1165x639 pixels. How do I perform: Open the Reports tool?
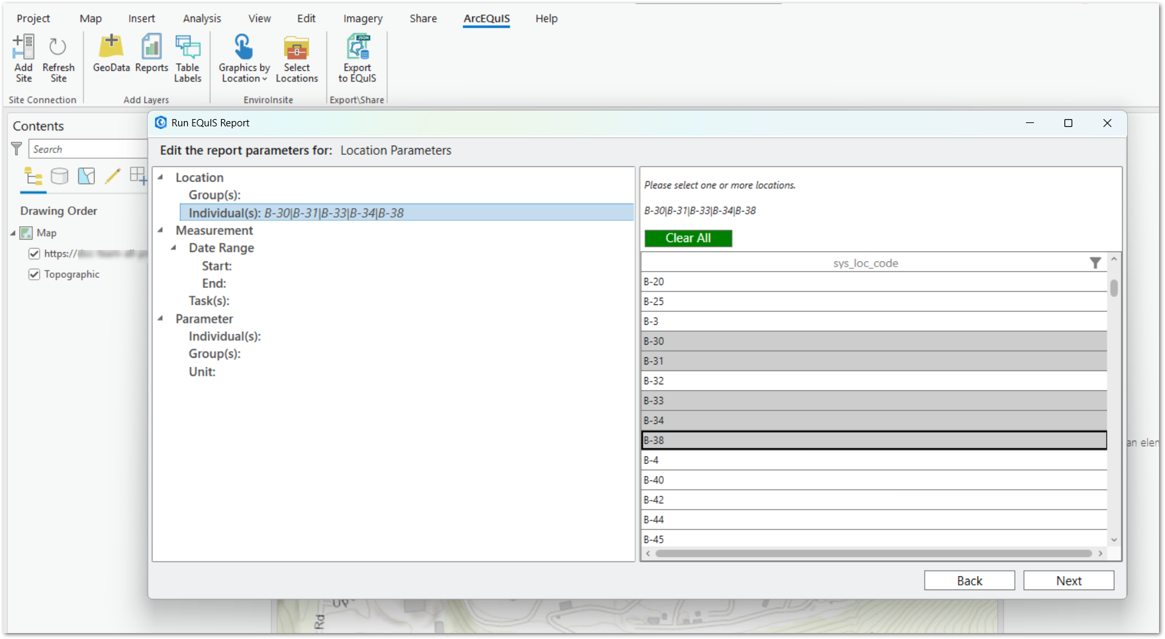pyautogui.click(x=152, y=54)
